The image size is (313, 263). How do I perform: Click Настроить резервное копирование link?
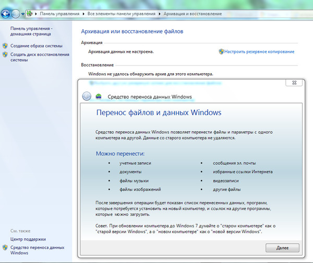click(259, 52)
